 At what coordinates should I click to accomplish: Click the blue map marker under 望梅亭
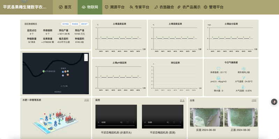coord(63,72)
